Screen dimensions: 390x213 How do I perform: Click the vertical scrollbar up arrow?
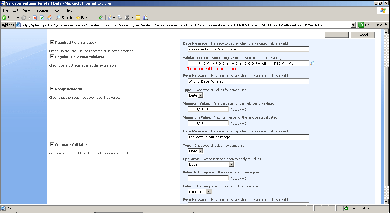387,32
